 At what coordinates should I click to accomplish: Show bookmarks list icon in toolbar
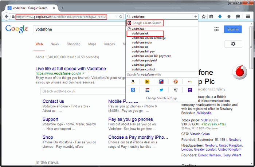click(211, 17)
